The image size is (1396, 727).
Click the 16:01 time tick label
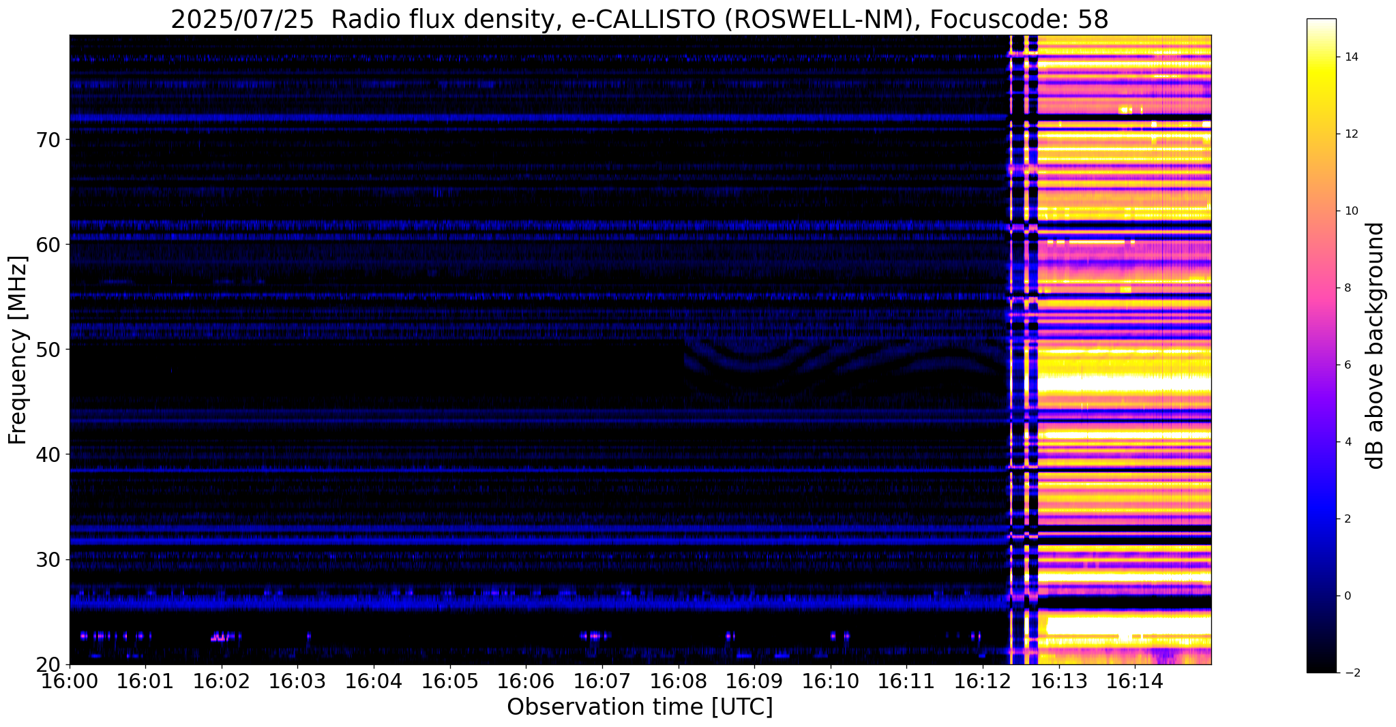click(145, 682)
